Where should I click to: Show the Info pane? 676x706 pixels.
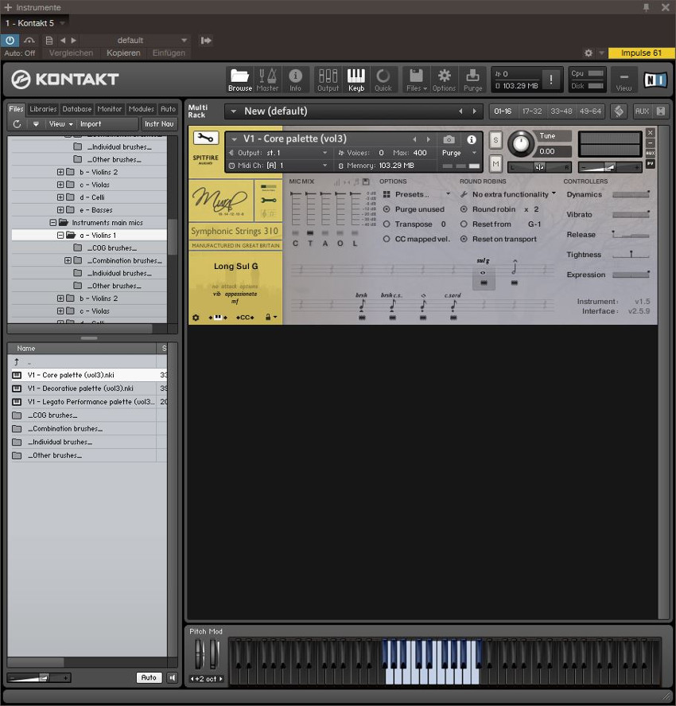(x=295, y=80)
